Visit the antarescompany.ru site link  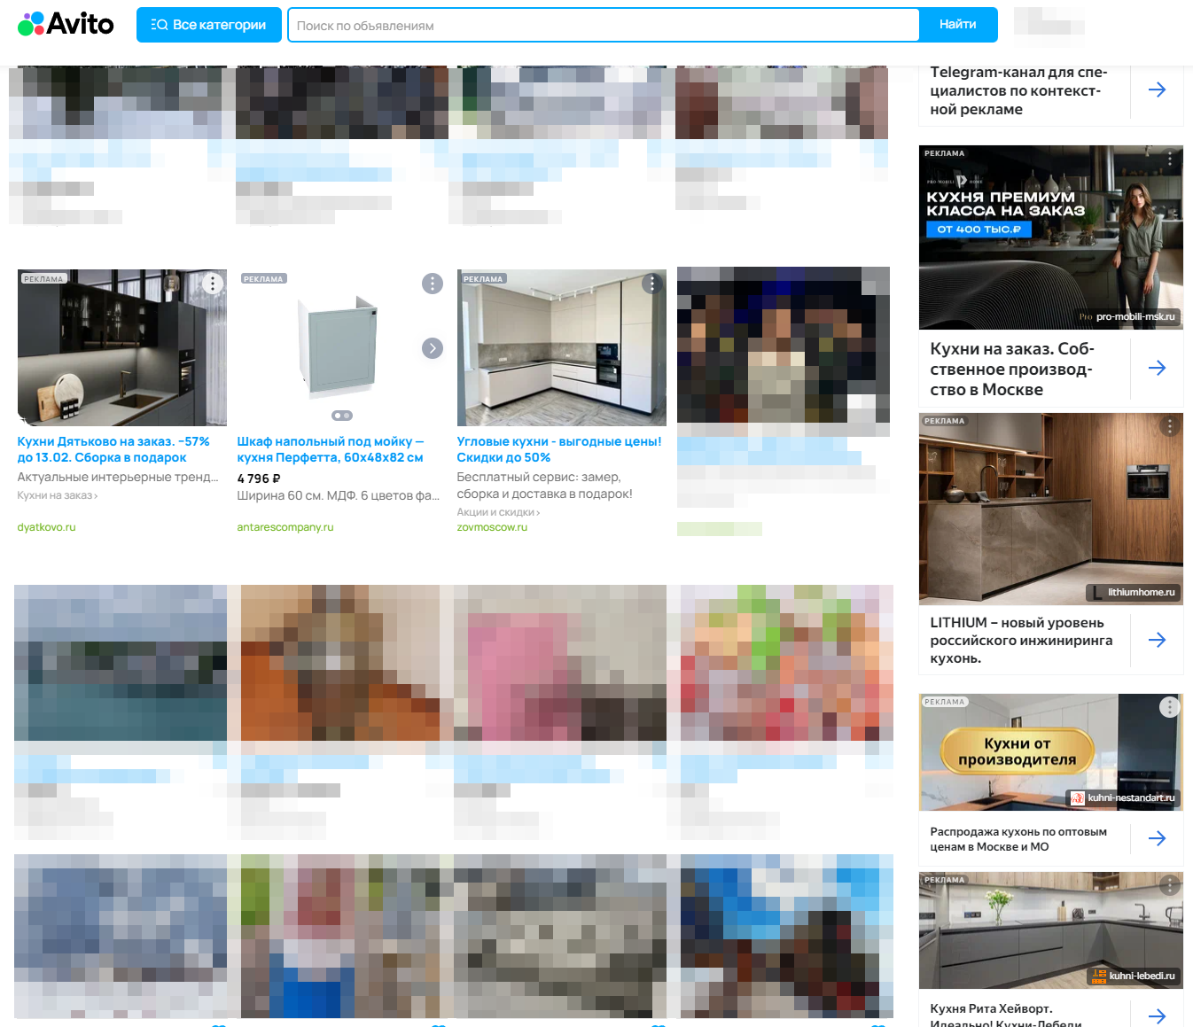click(285, 527)
